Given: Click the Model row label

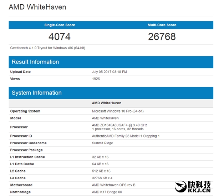Looking at the screenshot, I should pos(15,118).
